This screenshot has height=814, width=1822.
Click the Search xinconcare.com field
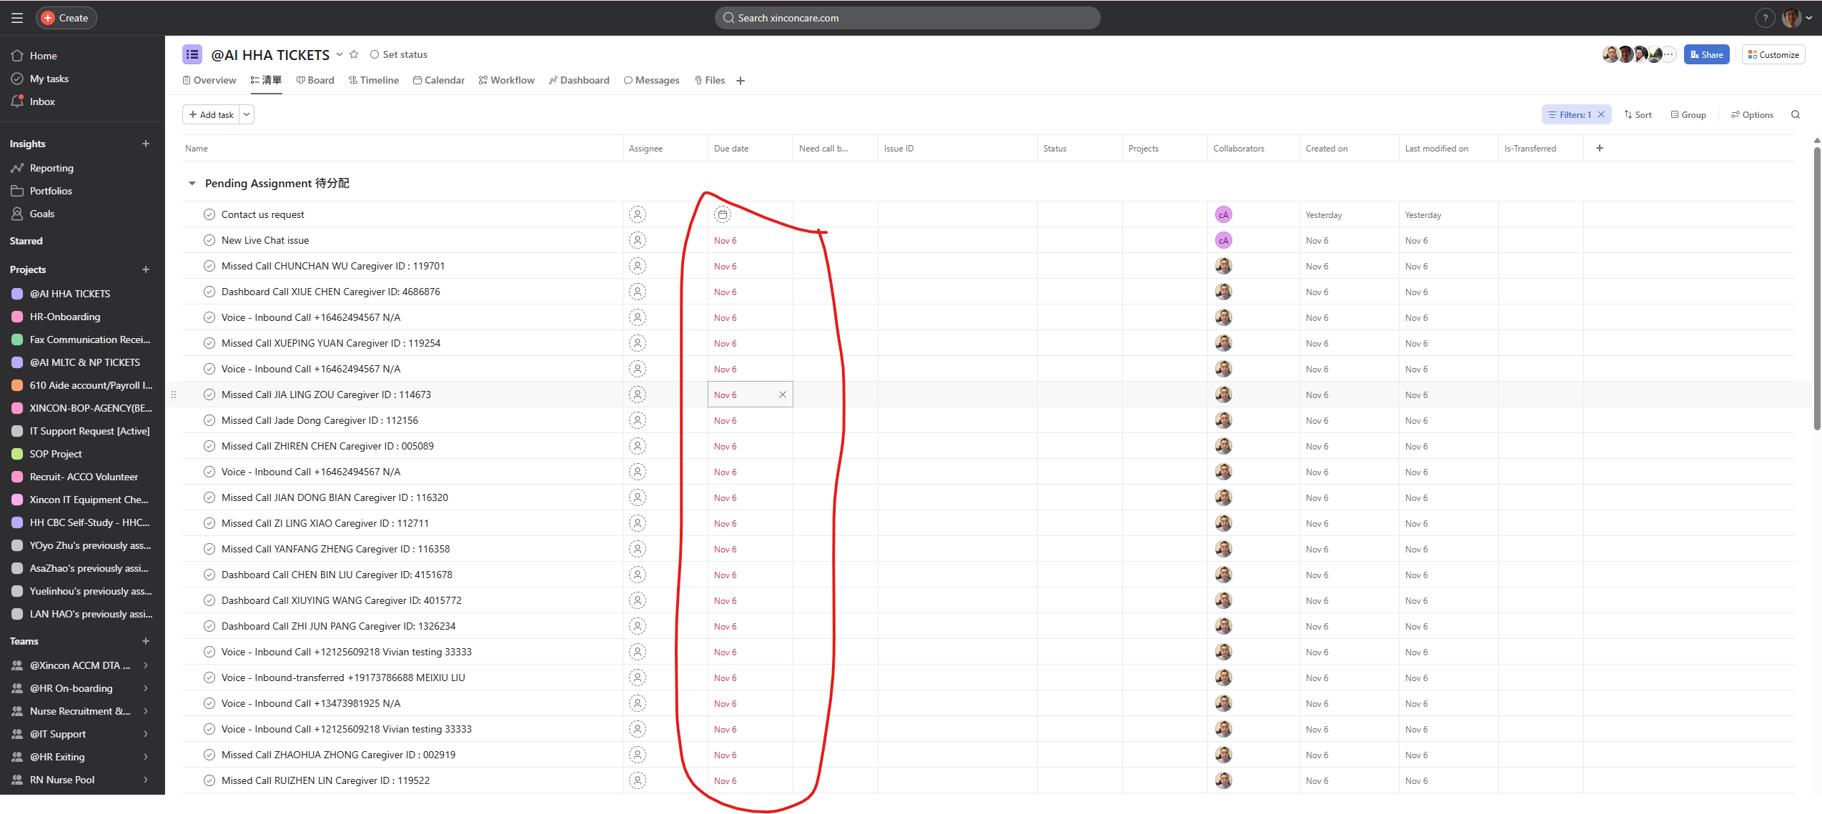(906, 18)
